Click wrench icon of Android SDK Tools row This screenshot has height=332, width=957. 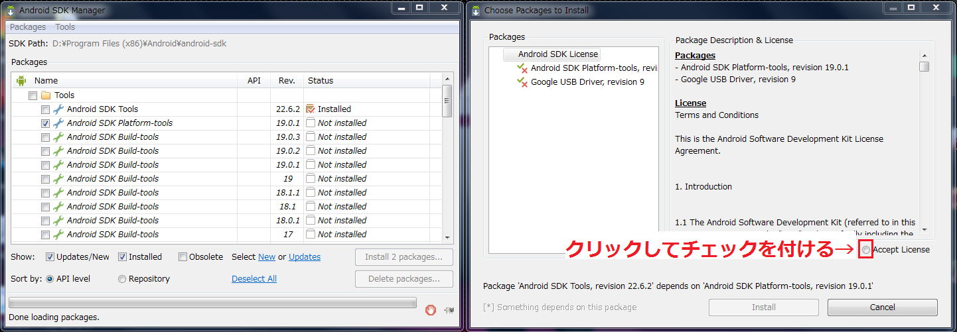coord(58,109)
